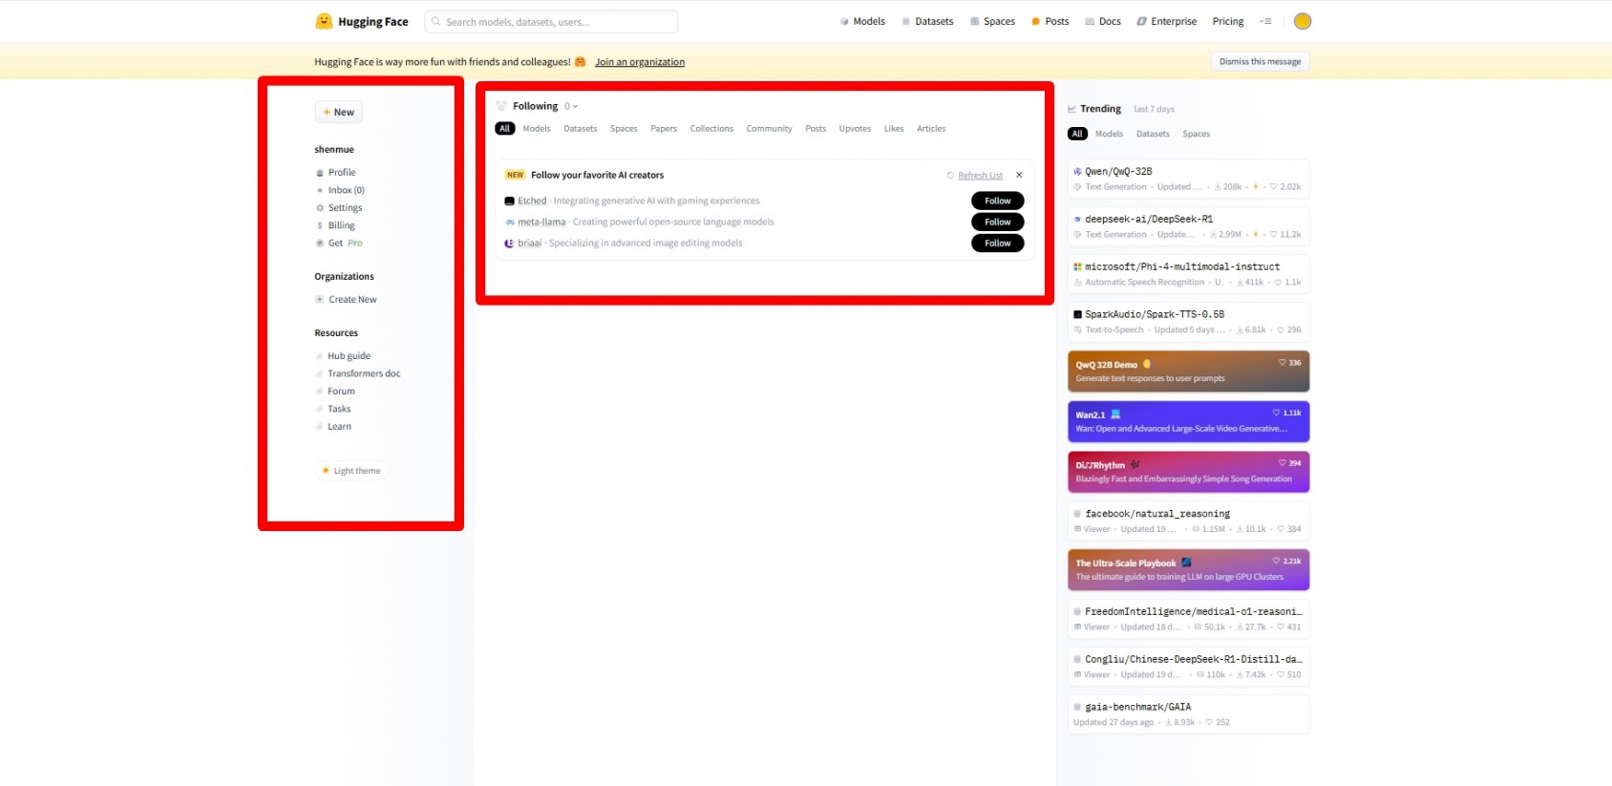Image resolution: width=1612 pixels, height=786 pixels.
Task: Open the user avatar menu
Action: pyautogui.click(x=1303, y=21)
